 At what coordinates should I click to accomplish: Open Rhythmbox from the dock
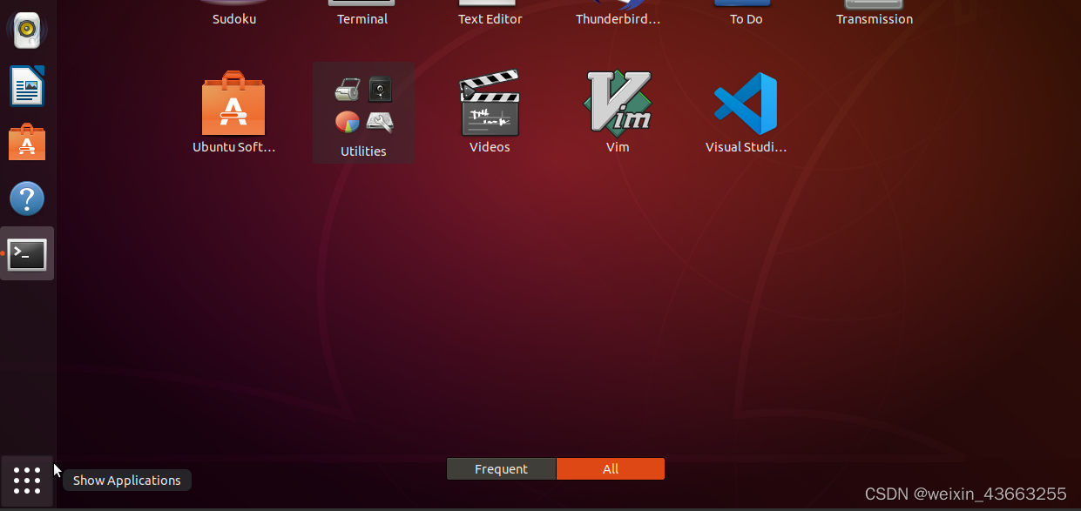(27, 30)
